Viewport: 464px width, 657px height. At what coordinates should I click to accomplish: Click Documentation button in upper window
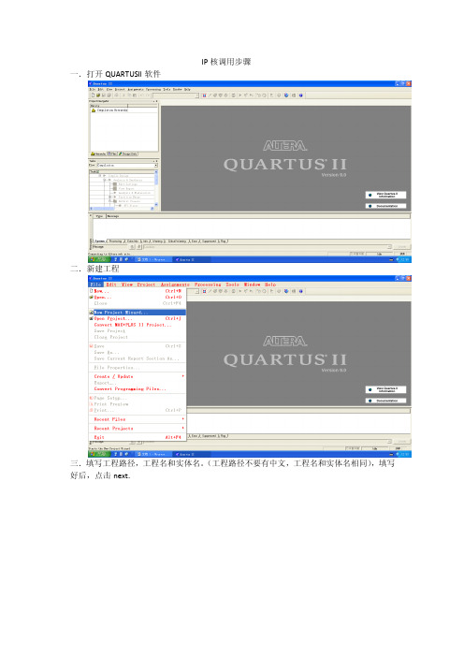pyautogui.click(x=385, y=206)
